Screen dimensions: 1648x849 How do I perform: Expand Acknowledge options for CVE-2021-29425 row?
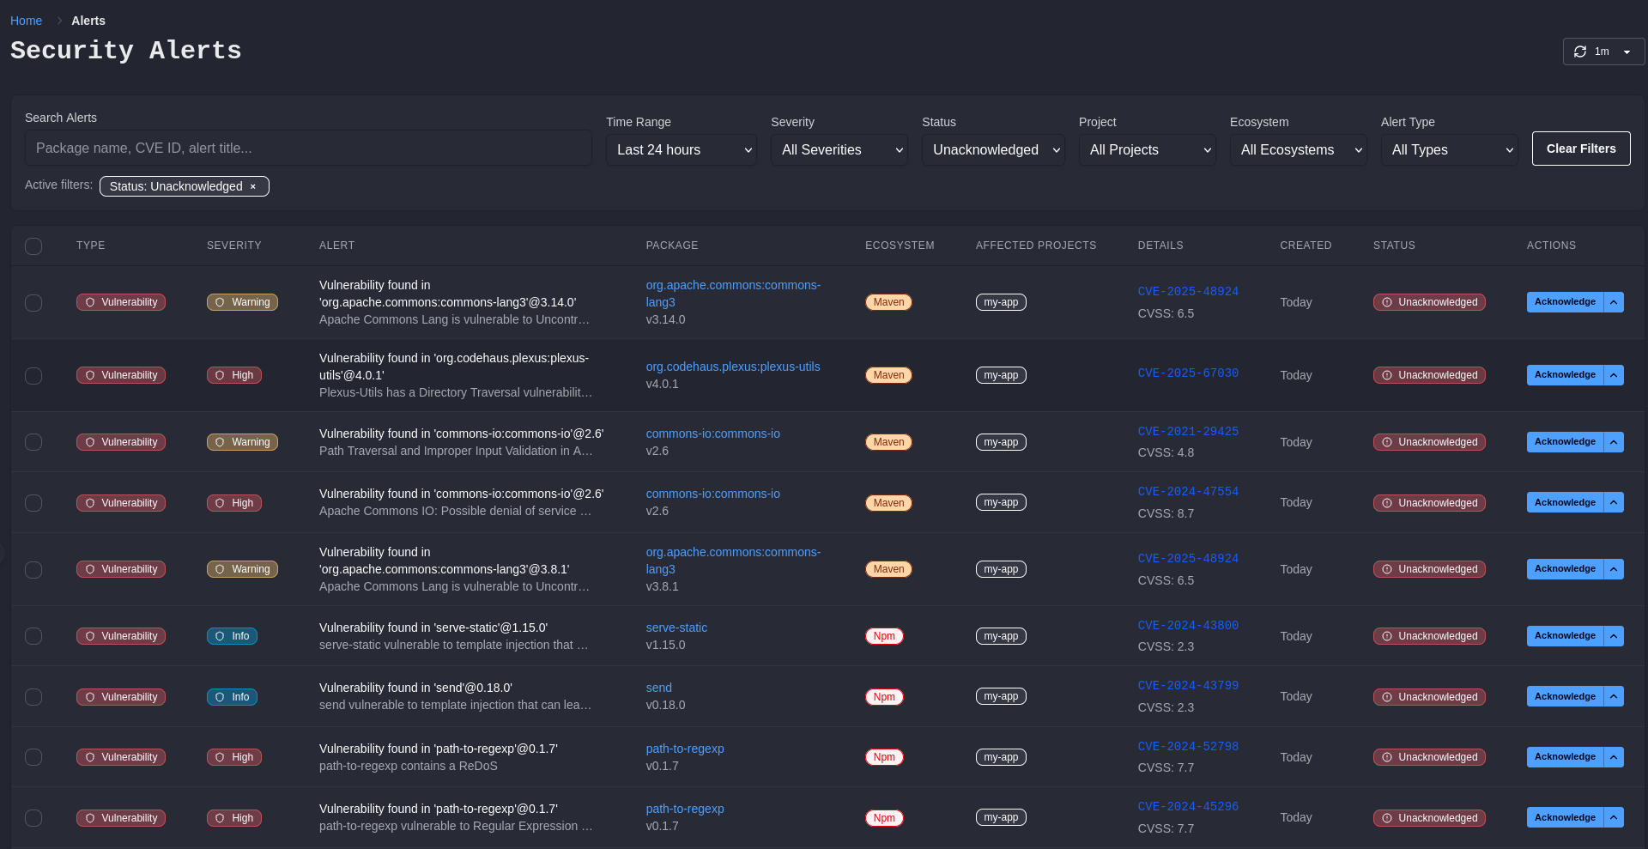click(1614, 442)
